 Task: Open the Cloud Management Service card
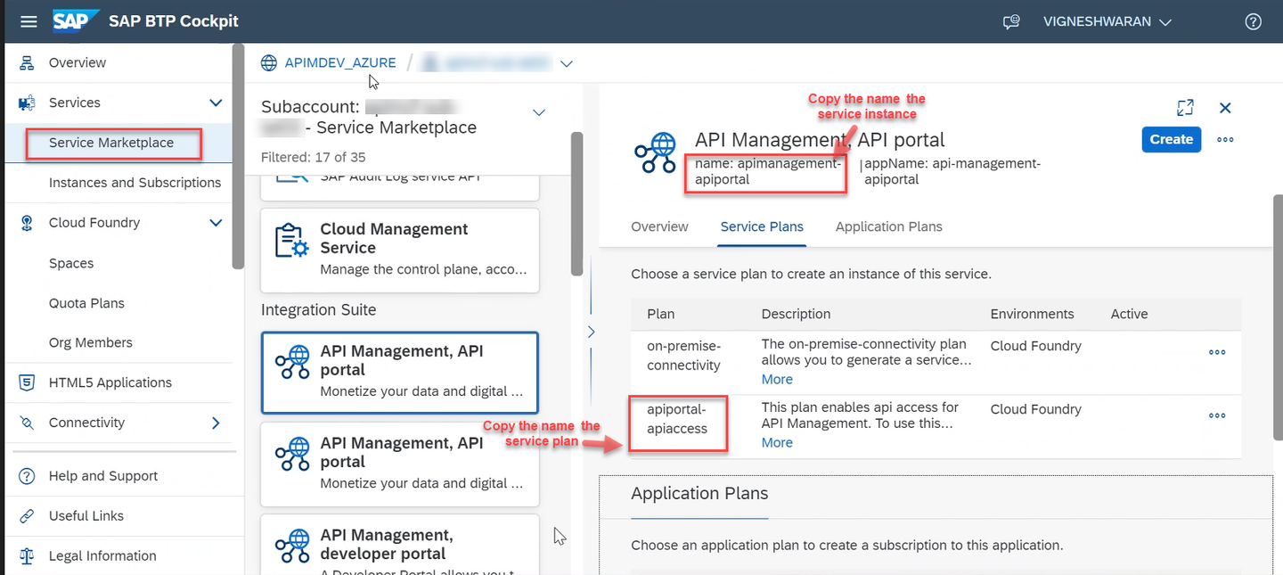pyautogui.click(x=400, y=250)
